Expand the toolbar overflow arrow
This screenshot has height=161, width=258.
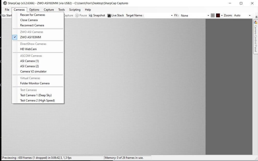[x=256, y=17]
